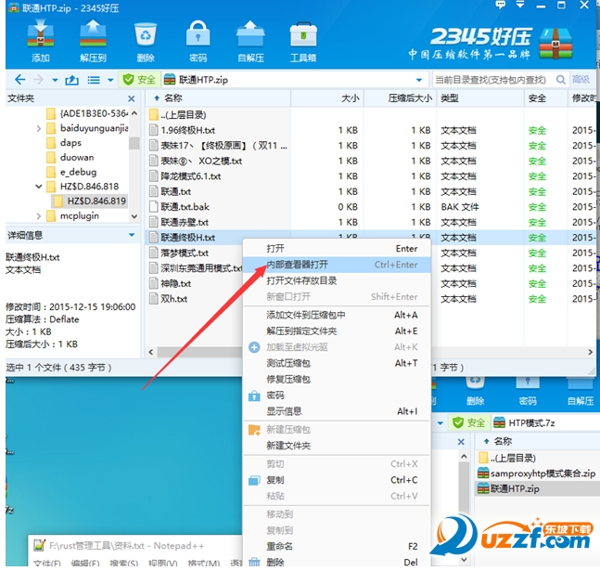Open the title bar dropdown menu icon
Screen dimensions: 600x571
pyautogui.click(x=520, y=5)
